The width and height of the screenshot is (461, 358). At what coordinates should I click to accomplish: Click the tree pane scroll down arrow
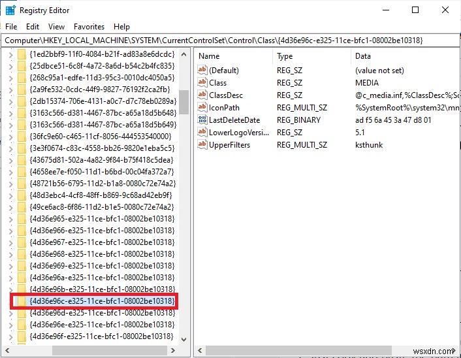[x=183, y=340]
